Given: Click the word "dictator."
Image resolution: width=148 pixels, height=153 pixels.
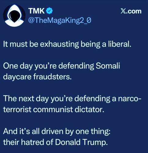Looking at the screenshot, I should [89, 109].
